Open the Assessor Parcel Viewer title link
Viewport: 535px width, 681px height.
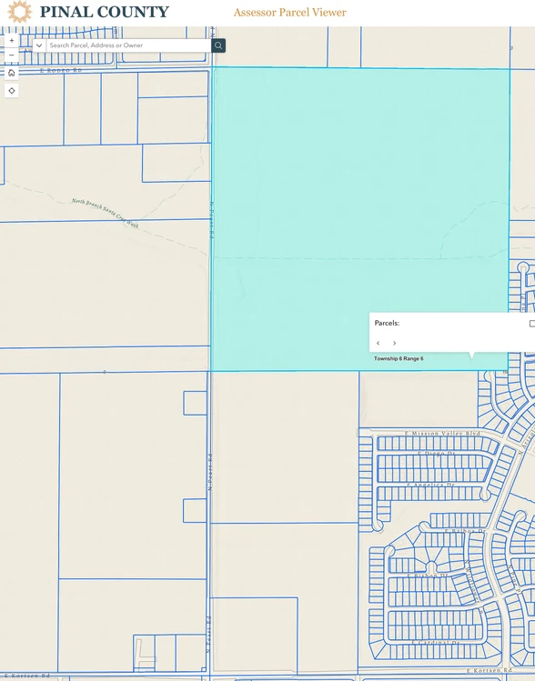pyautogui.click(x=290, y=12)
